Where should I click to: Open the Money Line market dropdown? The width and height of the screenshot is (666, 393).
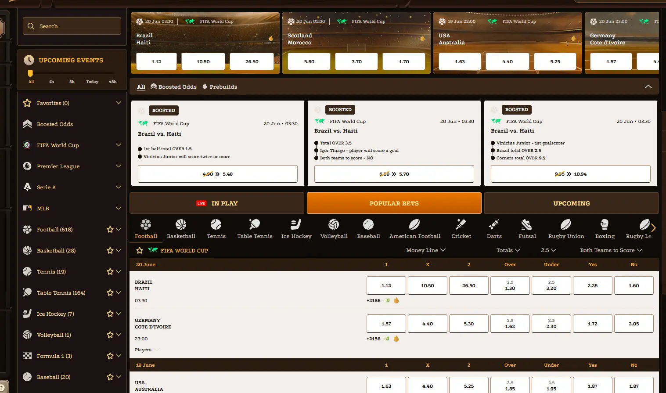(x=426, y=250)
